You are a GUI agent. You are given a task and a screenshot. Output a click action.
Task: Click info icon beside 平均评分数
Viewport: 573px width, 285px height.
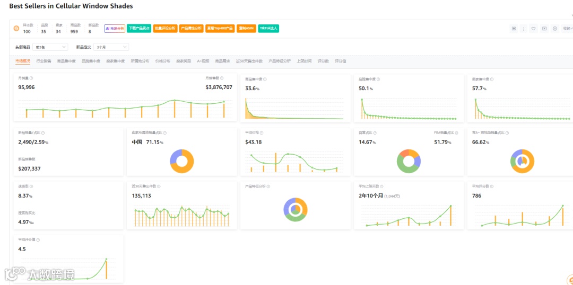492,186
